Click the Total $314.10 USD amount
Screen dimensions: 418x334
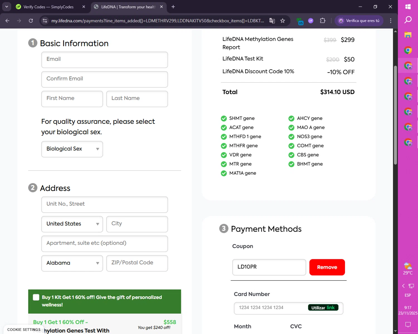[x=337, y=92]
